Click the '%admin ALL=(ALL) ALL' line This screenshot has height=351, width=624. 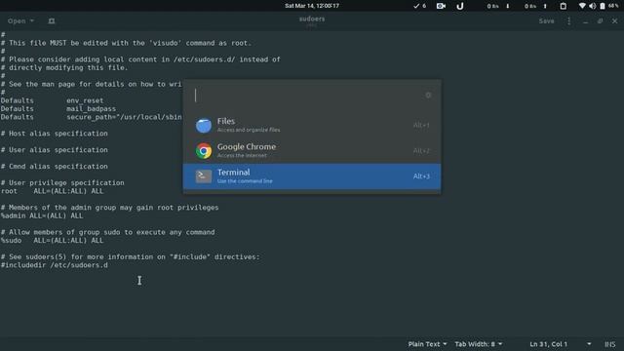coord(42,215)
